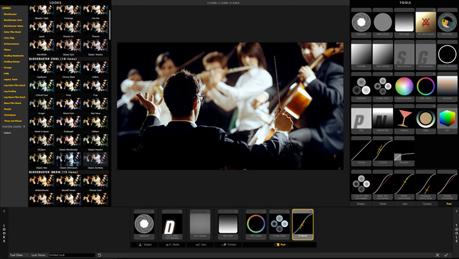Confirm the look with the checkmark button
Screen dimensions: 459x259
point(446,255)
